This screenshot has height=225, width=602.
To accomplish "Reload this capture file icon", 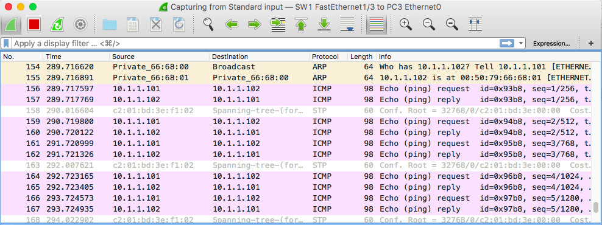I will 179,24.
